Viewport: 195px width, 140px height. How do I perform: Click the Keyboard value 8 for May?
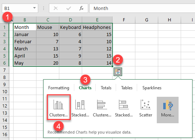tap(70, 63)
